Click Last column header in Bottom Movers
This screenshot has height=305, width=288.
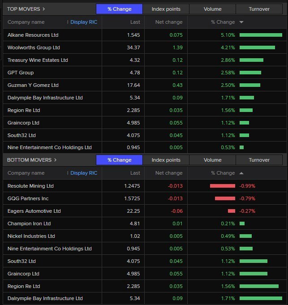click(135, 173)
